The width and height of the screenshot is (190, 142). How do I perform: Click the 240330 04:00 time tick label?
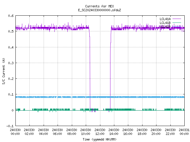(43, 132)
